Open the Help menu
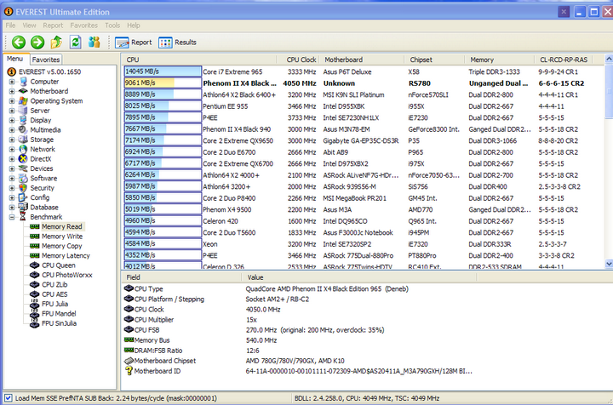Screen dimensions: 613x405 [x=134, y=26]
